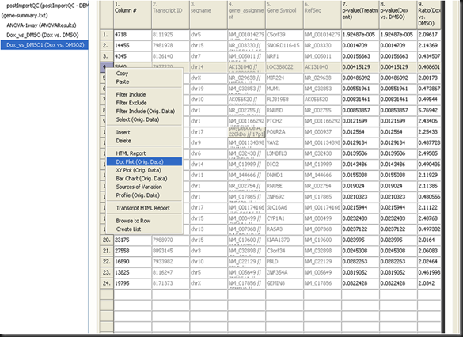463x337 pixels.
Task: Click Gene Symbol column header
Action: tap(284, 15)
